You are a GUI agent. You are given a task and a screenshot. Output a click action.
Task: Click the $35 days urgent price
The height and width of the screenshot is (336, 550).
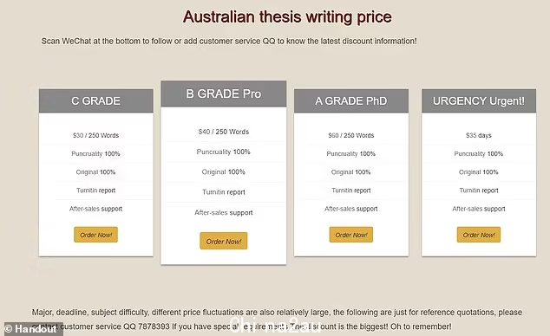(479, 135)
